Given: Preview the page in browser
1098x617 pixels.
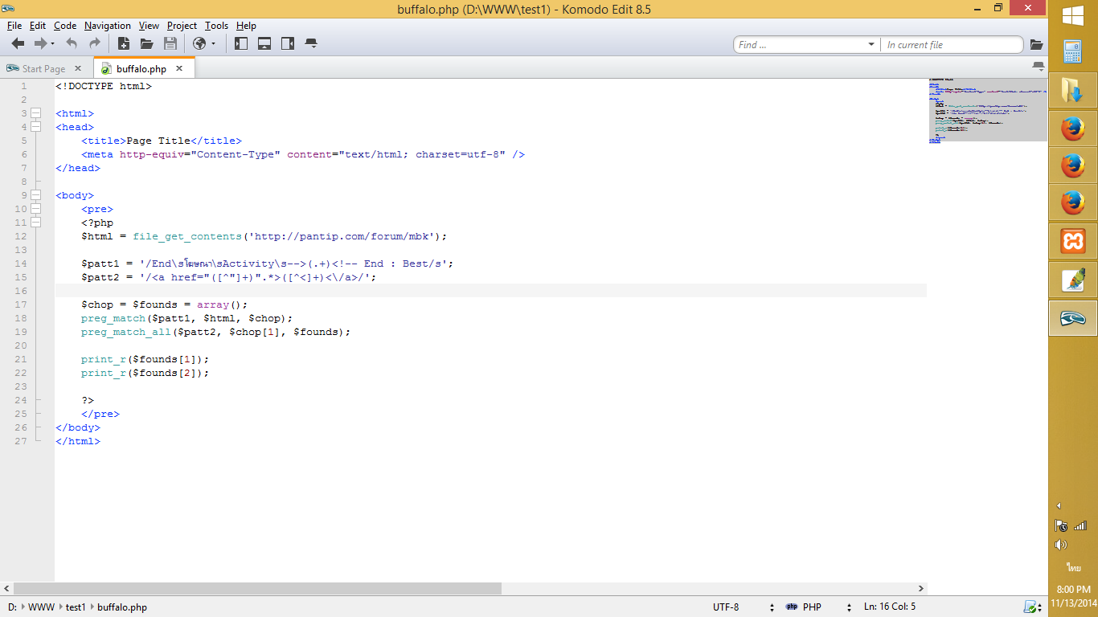Looking at the screenshot, I should coord(201,44).
